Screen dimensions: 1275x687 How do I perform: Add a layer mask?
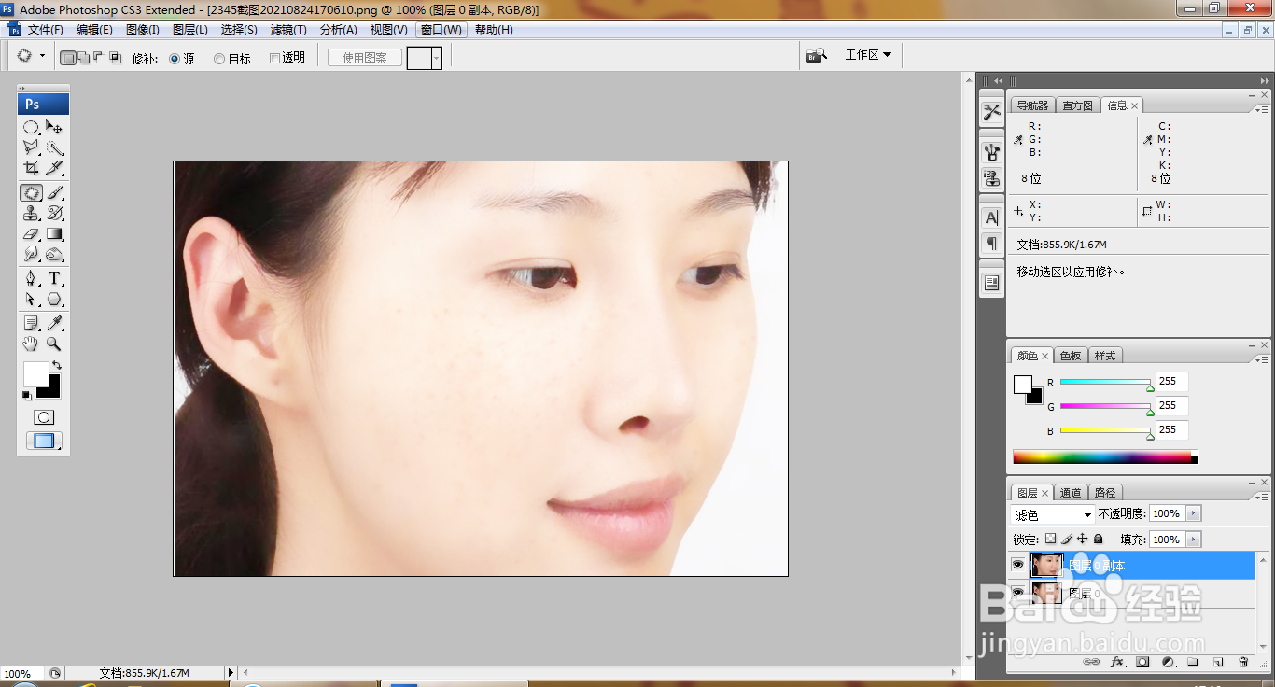click(1142, 662)
